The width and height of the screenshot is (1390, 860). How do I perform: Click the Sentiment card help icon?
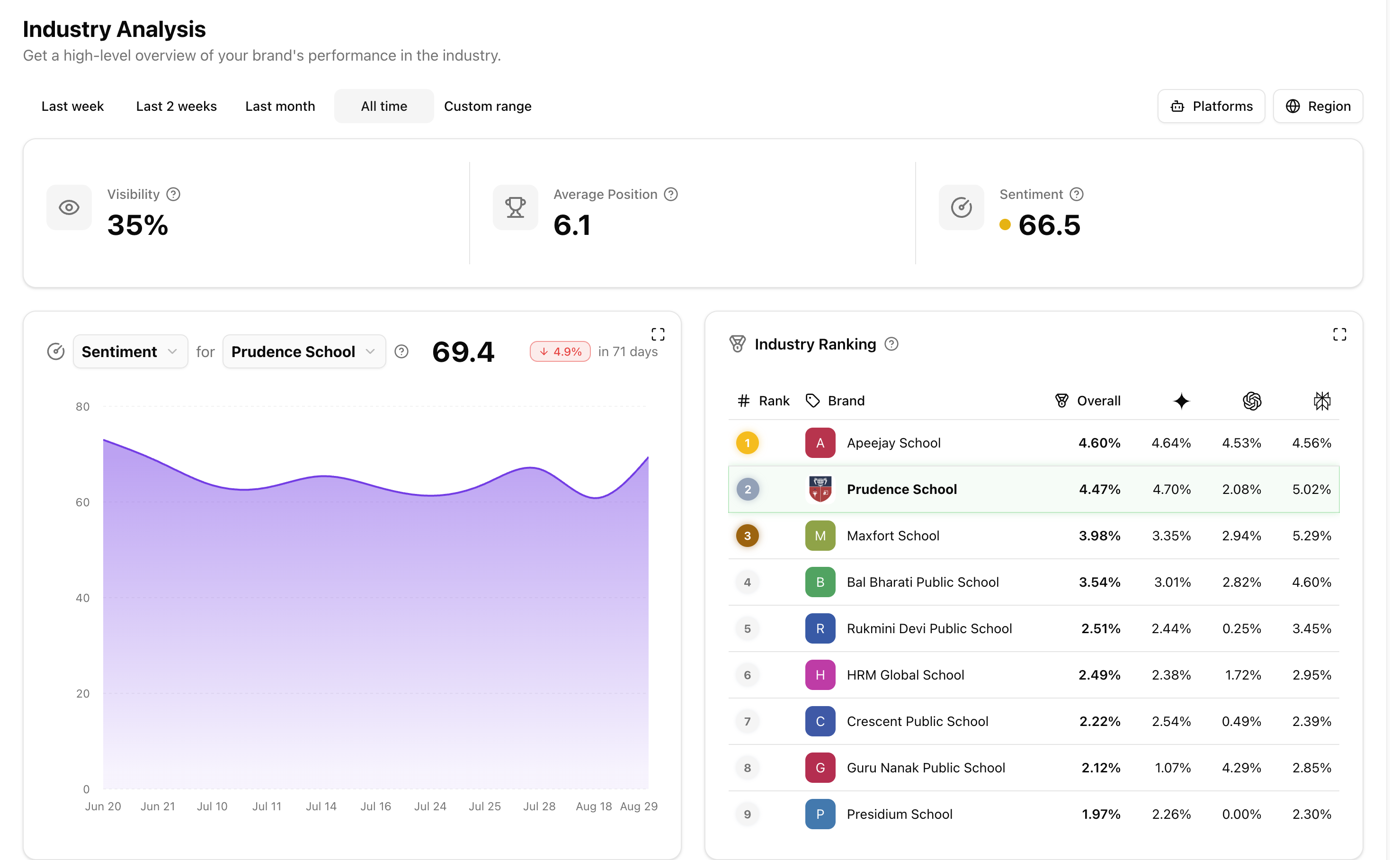point(1076,195)
